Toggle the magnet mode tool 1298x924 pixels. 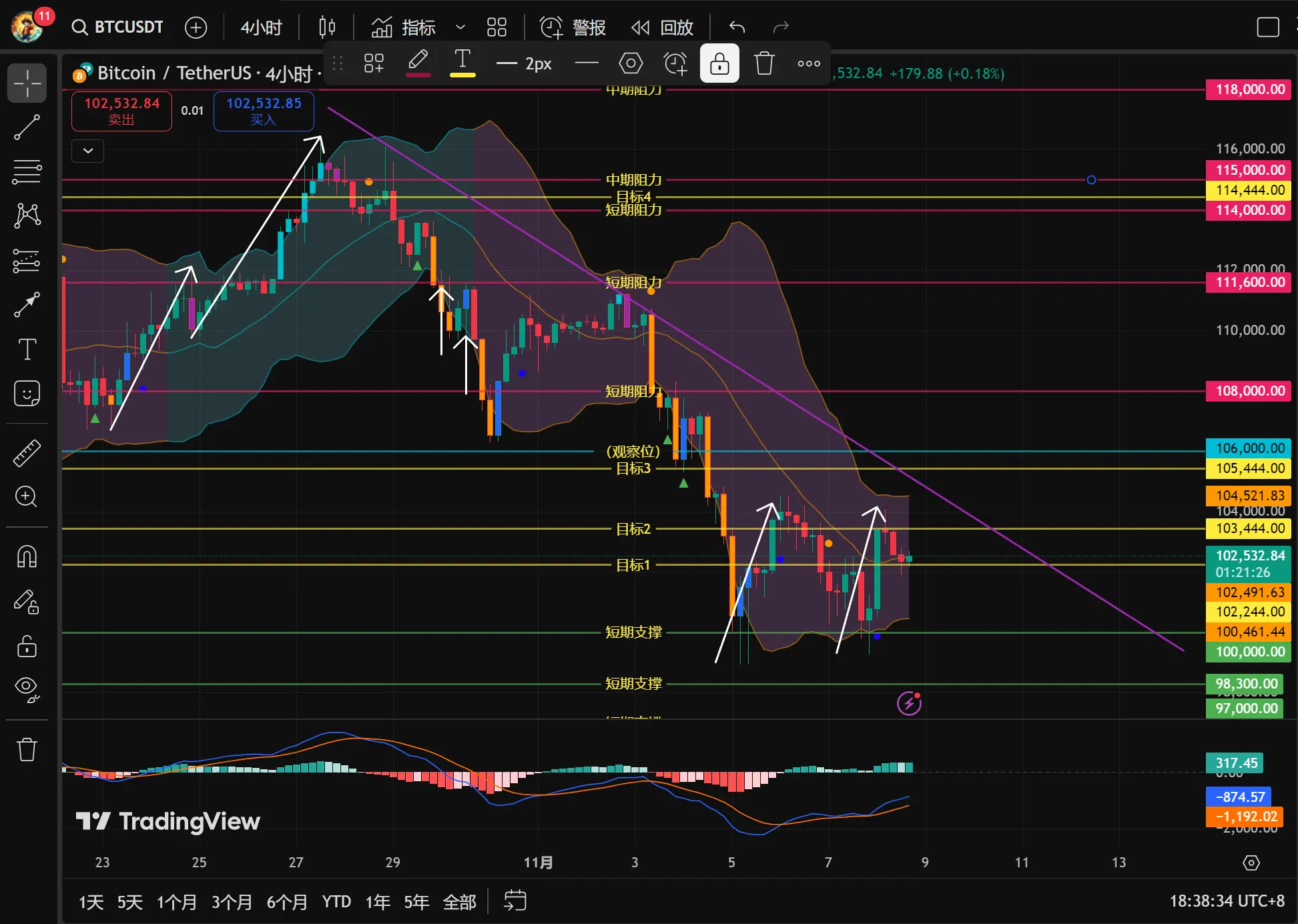27,556
